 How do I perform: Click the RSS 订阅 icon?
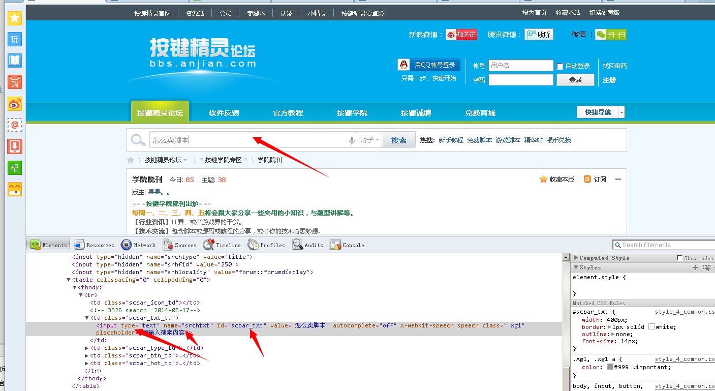[587, 179]
